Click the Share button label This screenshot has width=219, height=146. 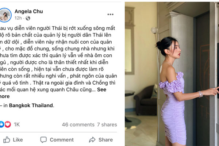[105, 140]
